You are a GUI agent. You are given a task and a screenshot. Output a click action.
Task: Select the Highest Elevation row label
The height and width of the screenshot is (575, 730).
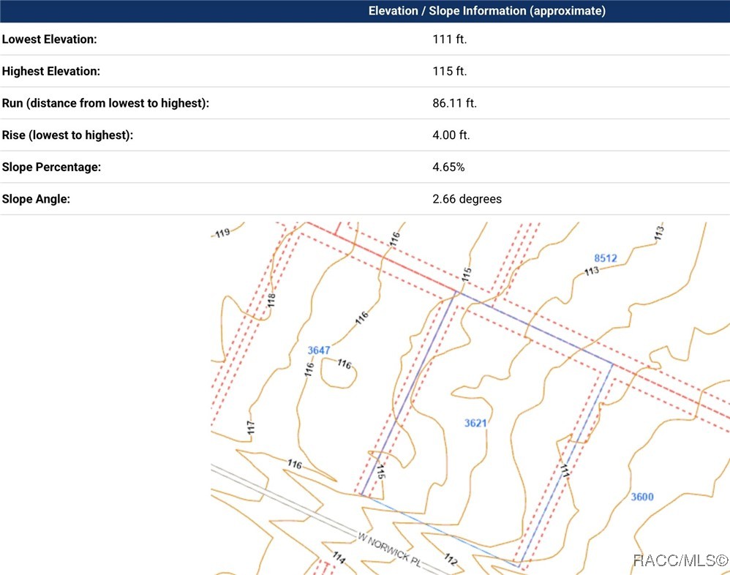51,72
